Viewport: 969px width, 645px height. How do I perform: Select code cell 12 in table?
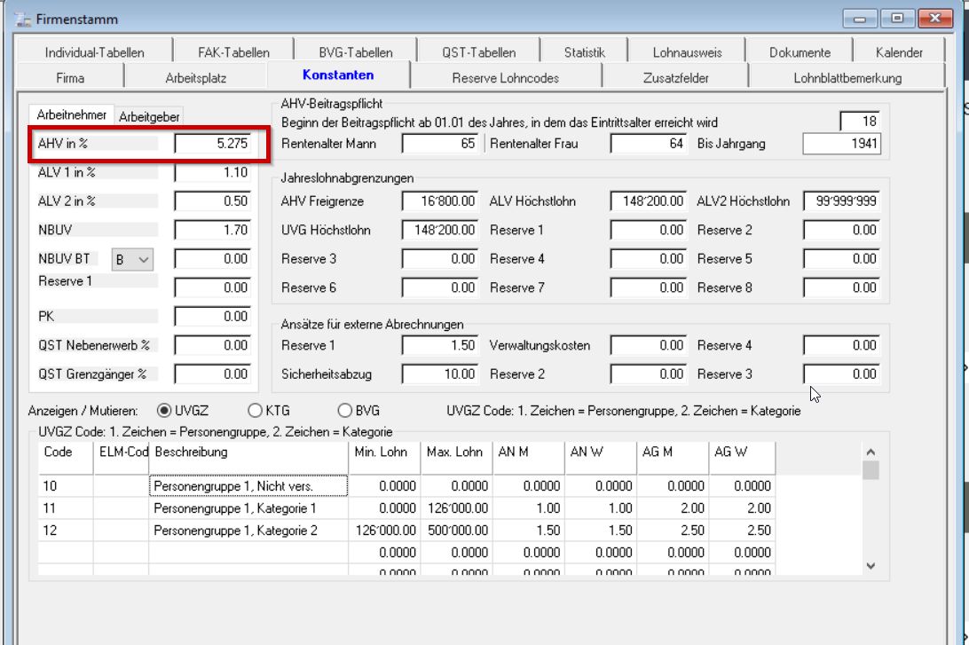(66, 531)
